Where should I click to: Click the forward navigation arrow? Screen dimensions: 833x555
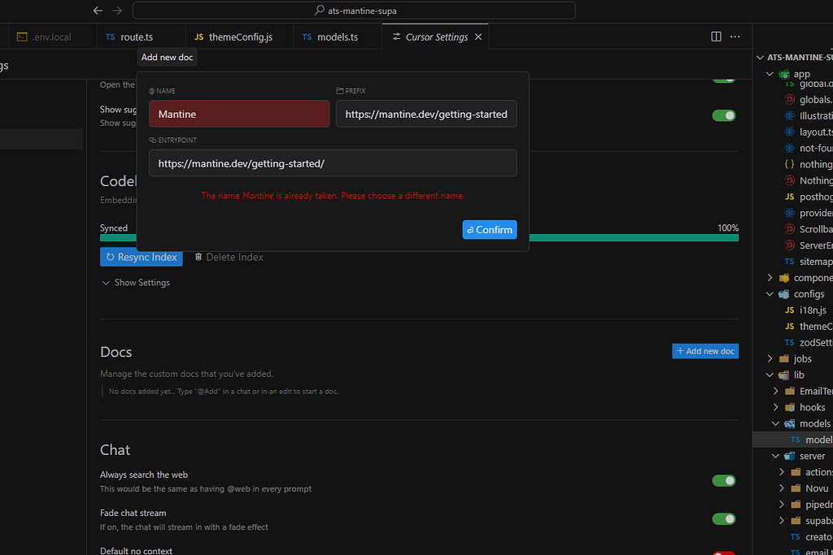click(116, 11)
